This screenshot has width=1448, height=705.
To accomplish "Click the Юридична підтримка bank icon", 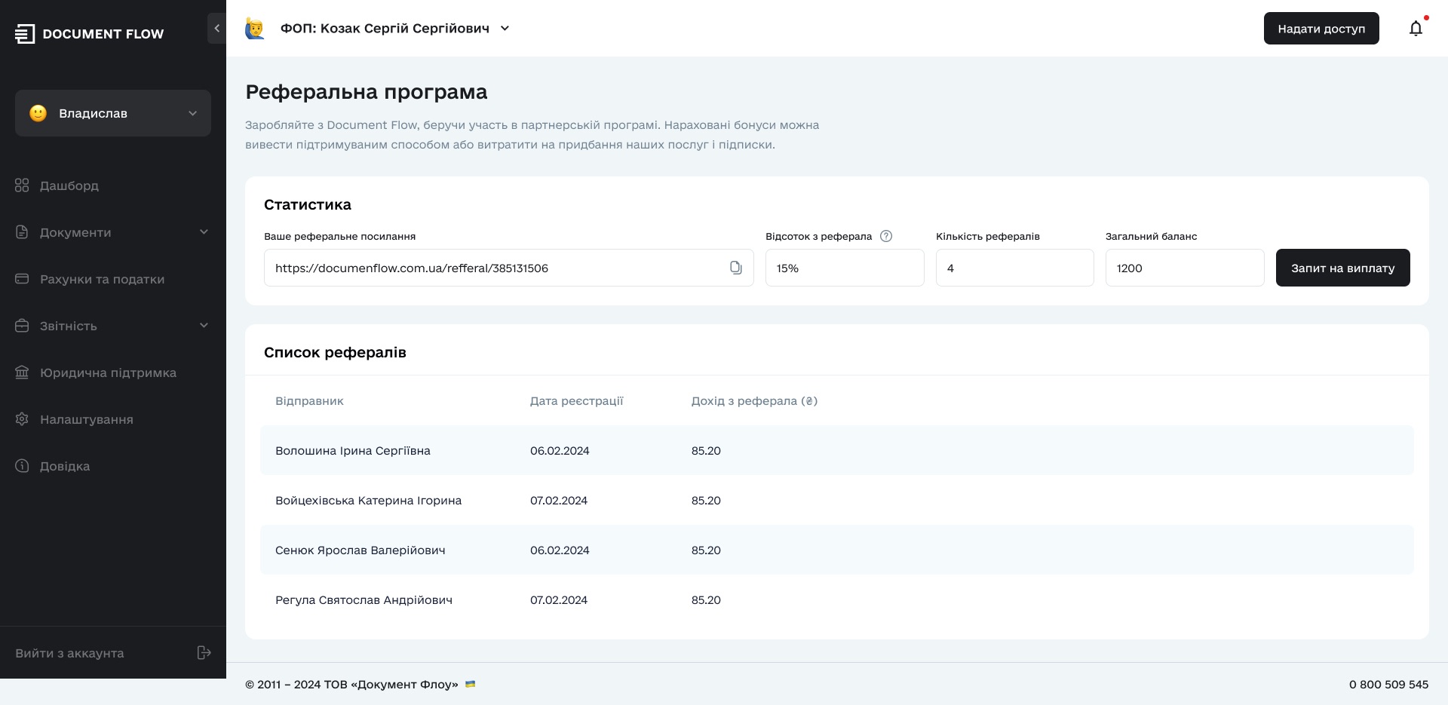I will pyautogui.click(x=22, y=372).
